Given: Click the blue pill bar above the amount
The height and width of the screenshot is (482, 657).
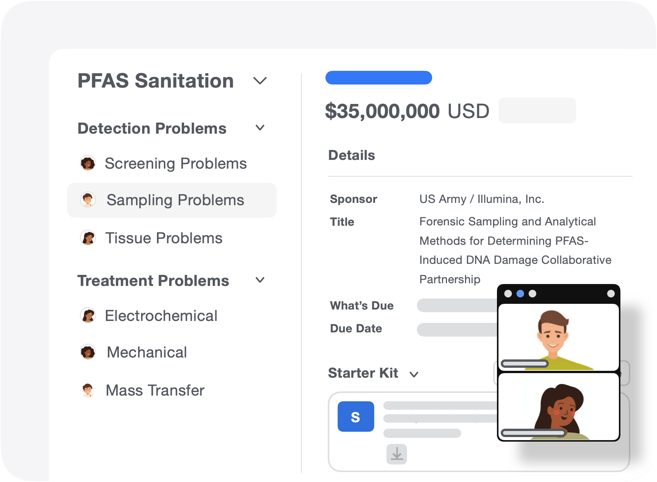Looking at the screenshot, I should click(x=378, y=78).
